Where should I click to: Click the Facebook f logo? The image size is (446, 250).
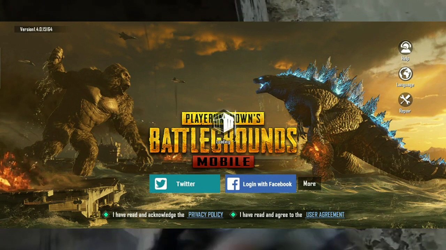[x=233, y=184]
